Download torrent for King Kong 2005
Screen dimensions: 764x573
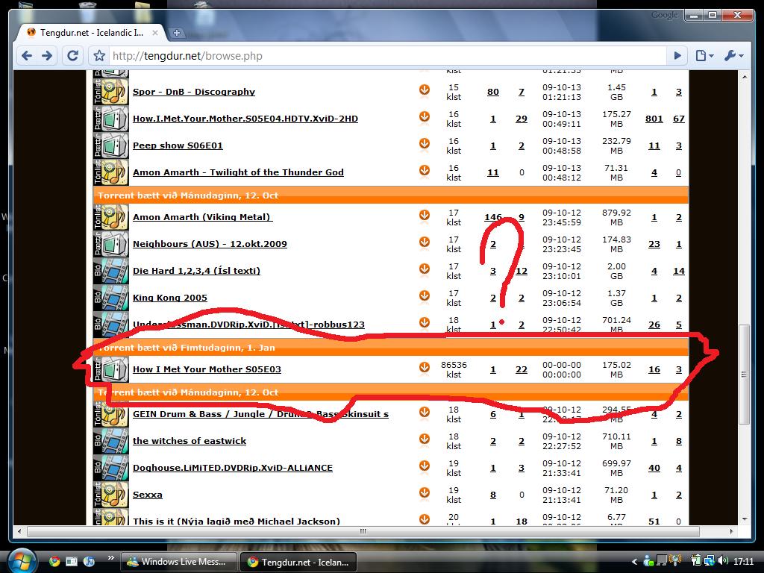(425, 295)
